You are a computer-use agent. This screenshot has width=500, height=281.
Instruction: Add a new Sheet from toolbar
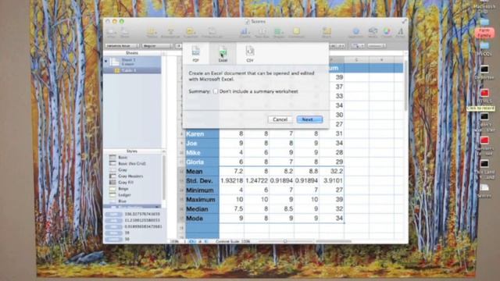tap(125, 32)
